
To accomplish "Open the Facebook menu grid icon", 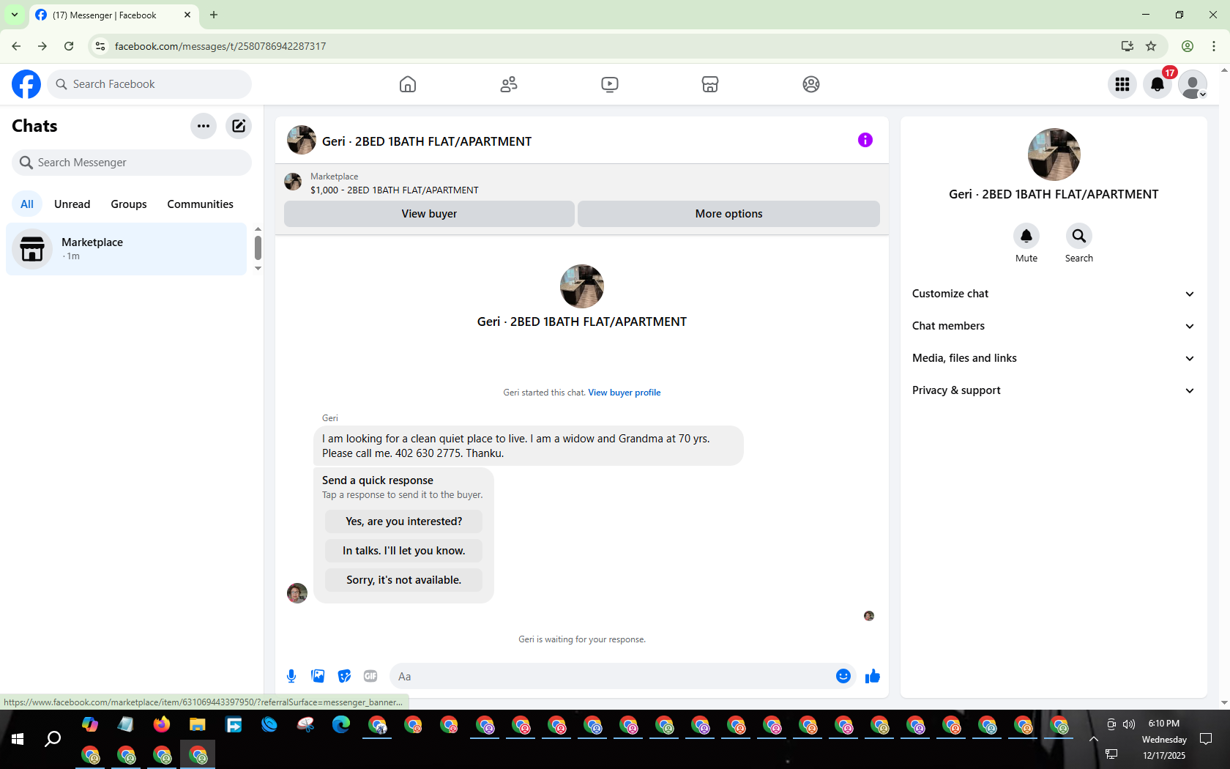I will (x=1122, y=84).
